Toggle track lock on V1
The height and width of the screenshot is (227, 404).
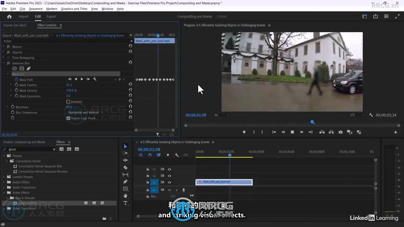click(x=148, y=182)
